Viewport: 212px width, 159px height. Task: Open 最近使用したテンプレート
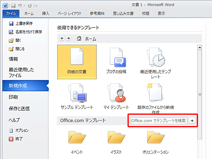point(156,63)
